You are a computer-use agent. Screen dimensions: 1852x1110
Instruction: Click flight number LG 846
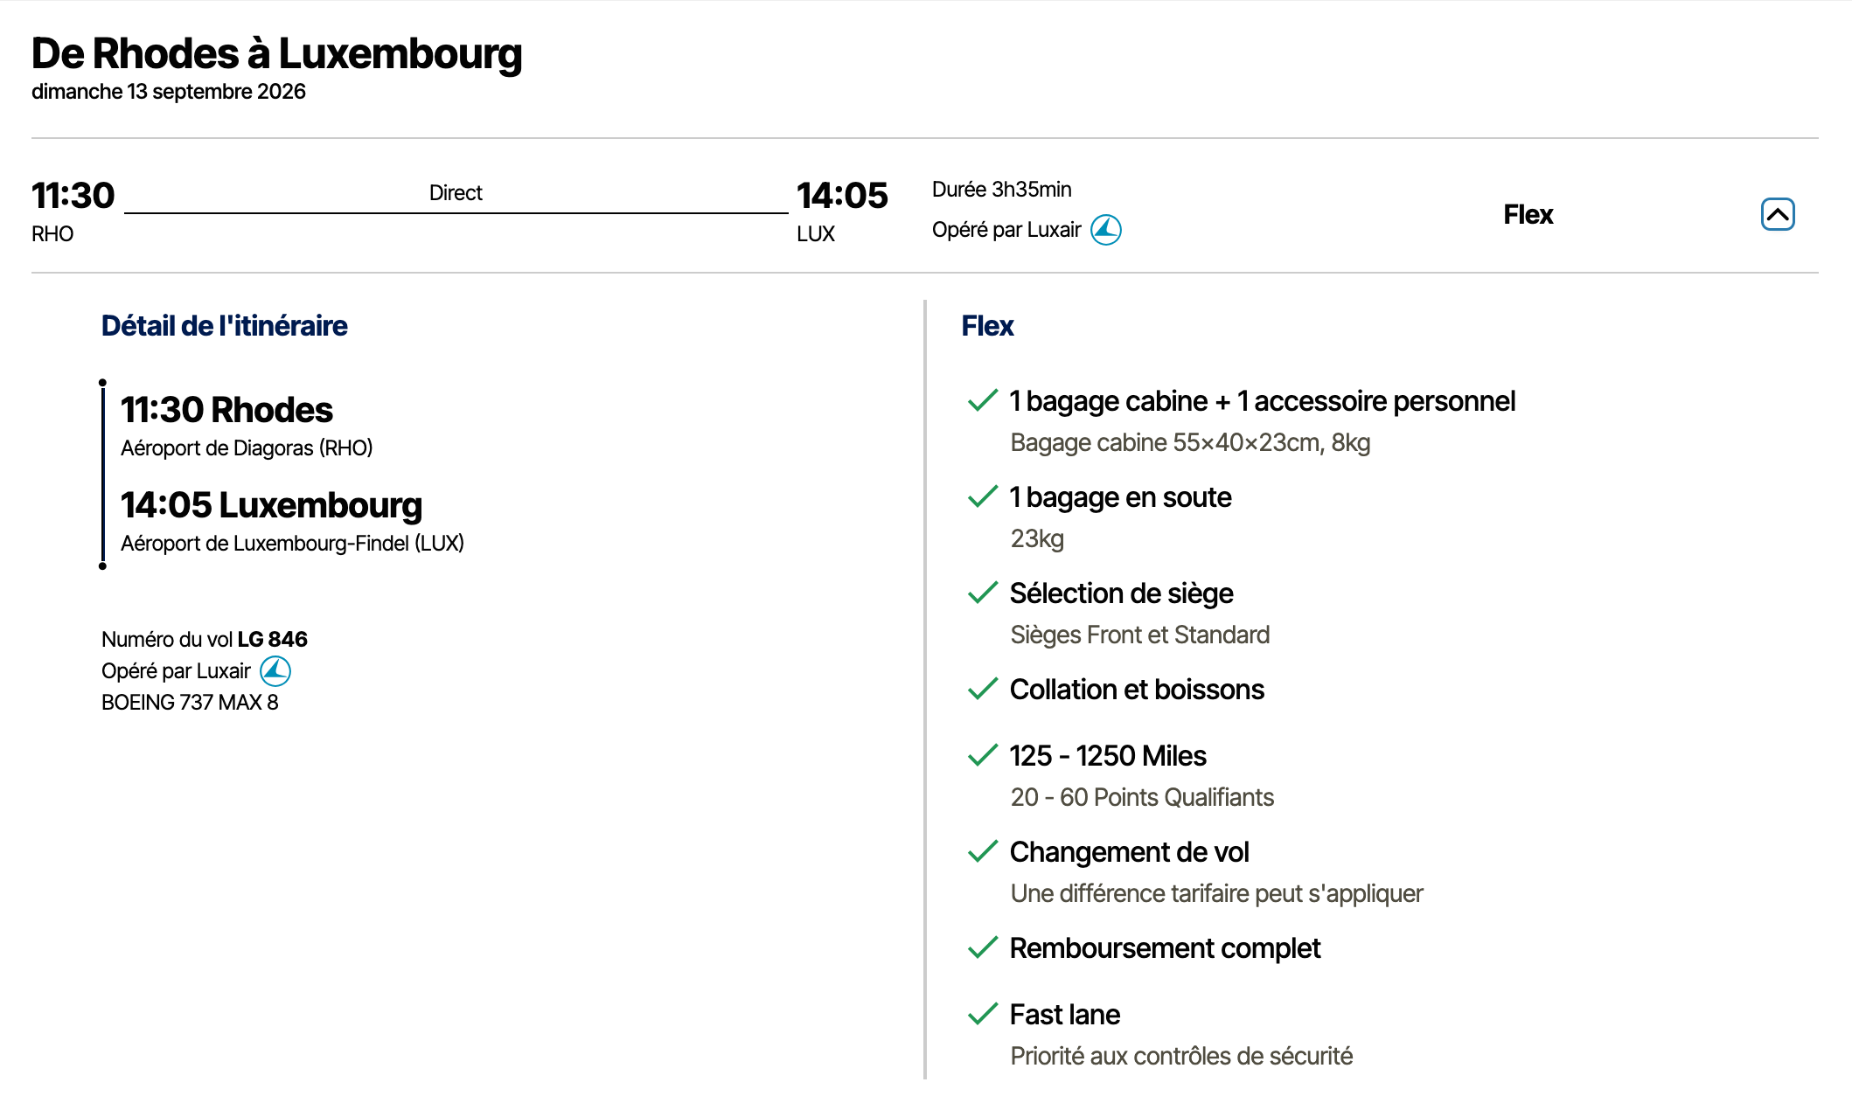272,639
